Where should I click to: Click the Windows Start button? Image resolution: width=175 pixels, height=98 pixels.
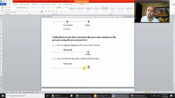(x=3, y=96)
